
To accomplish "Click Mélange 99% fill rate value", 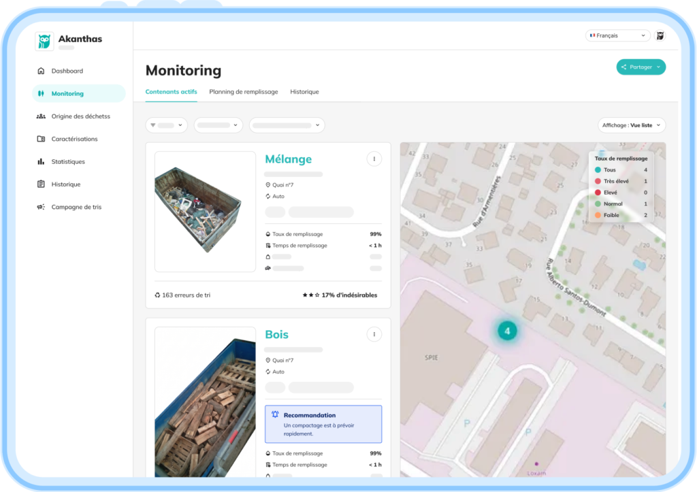I will coord(376,234).
